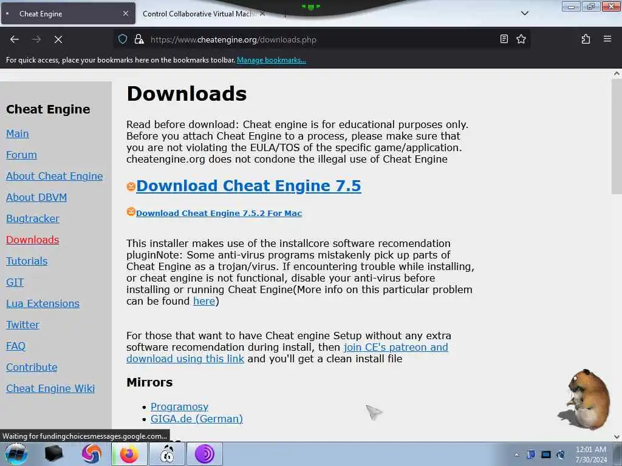Click the forward navigation arrow

36,39
